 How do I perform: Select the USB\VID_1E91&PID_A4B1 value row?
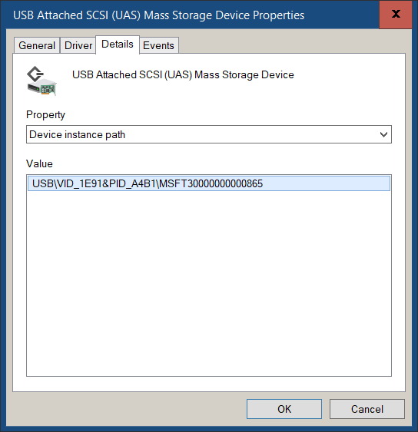[x=209, y=183]
